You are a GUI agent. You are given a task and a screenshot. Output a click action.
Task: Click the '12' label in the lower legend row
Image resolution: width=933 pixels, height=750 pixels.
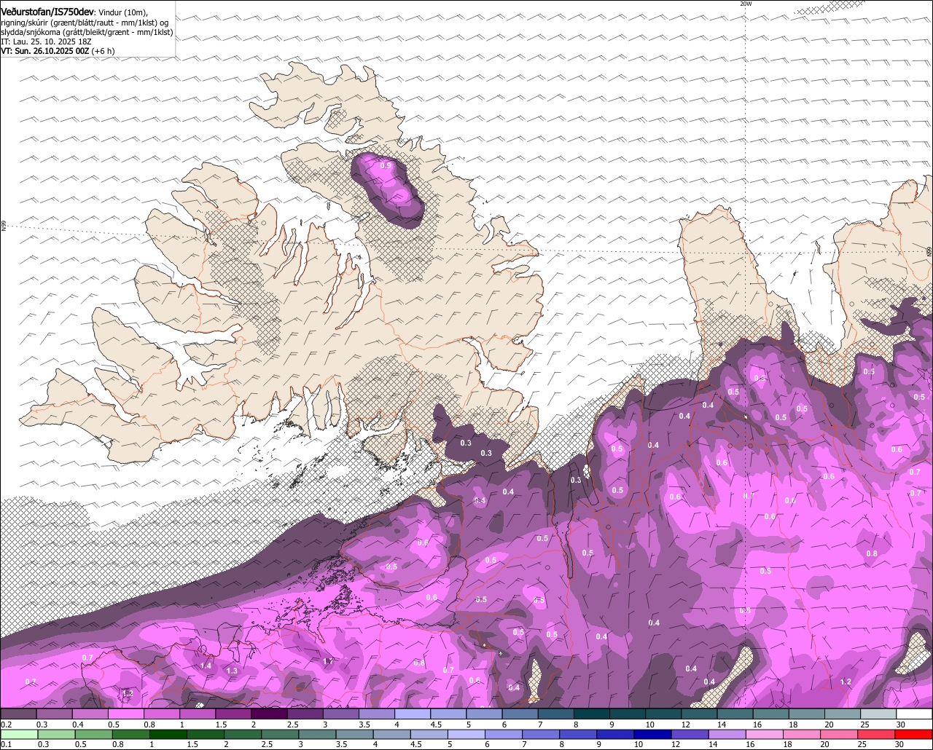(x=675, y=744)
